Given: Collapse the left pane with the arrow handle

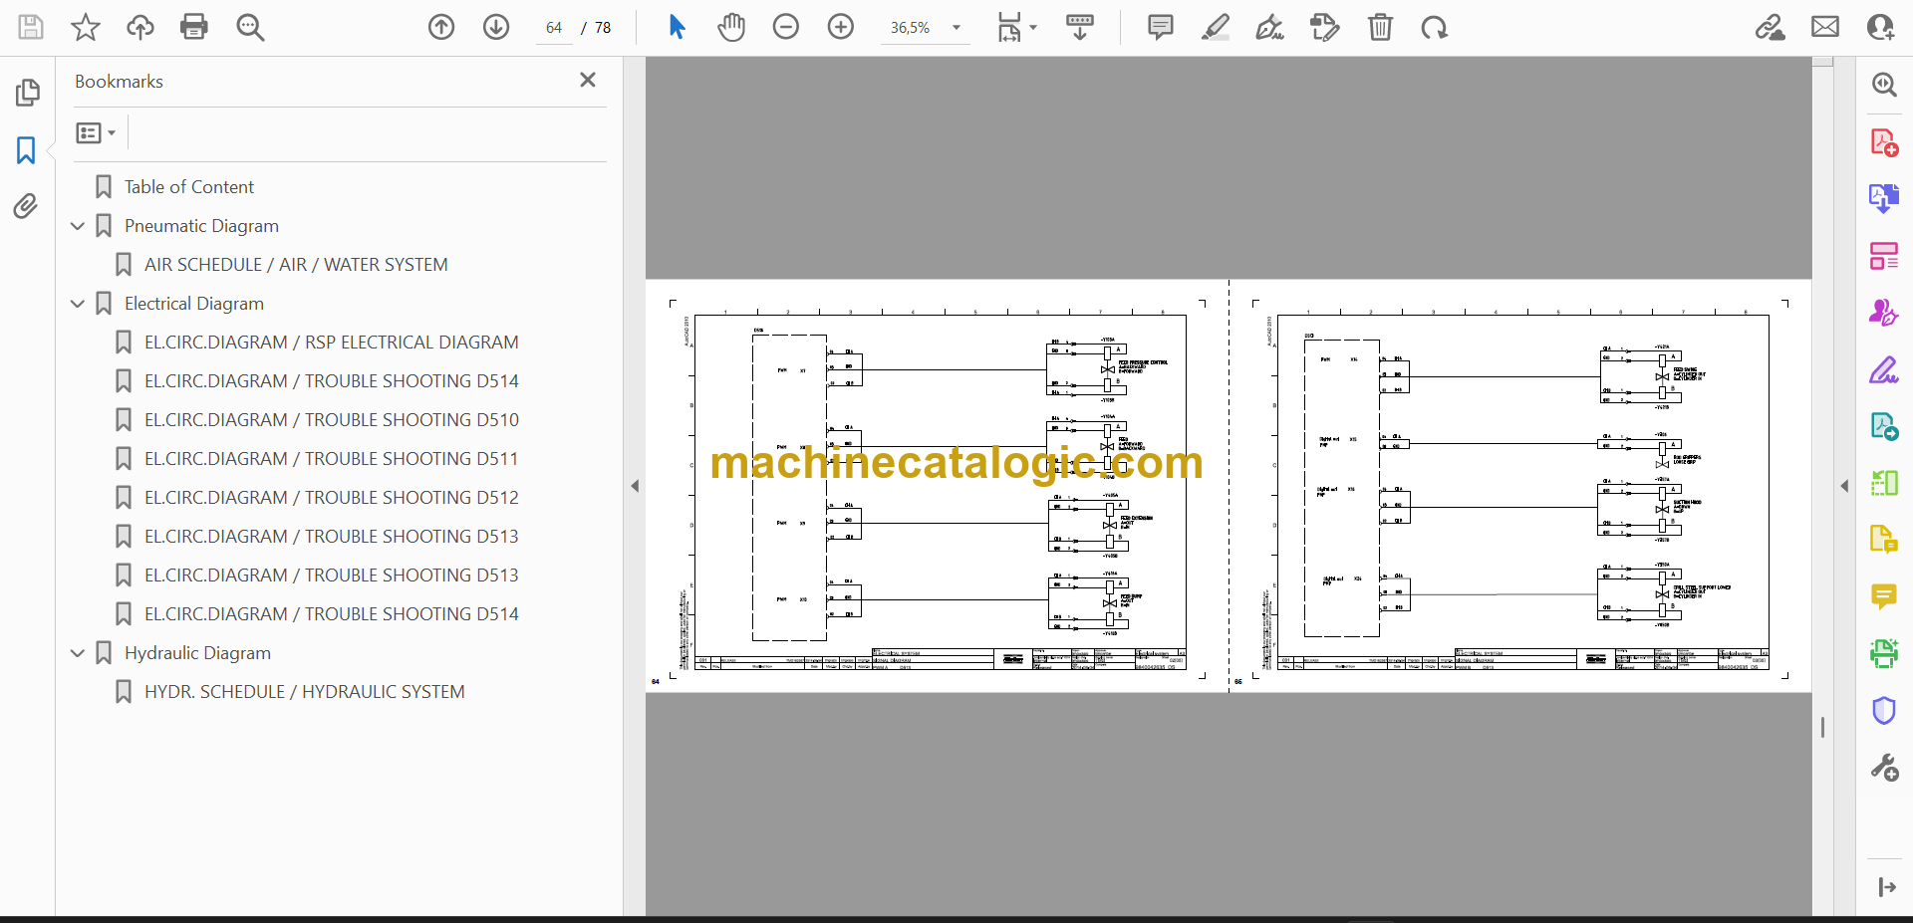Looking at the screenshot, I should (635, 486).
